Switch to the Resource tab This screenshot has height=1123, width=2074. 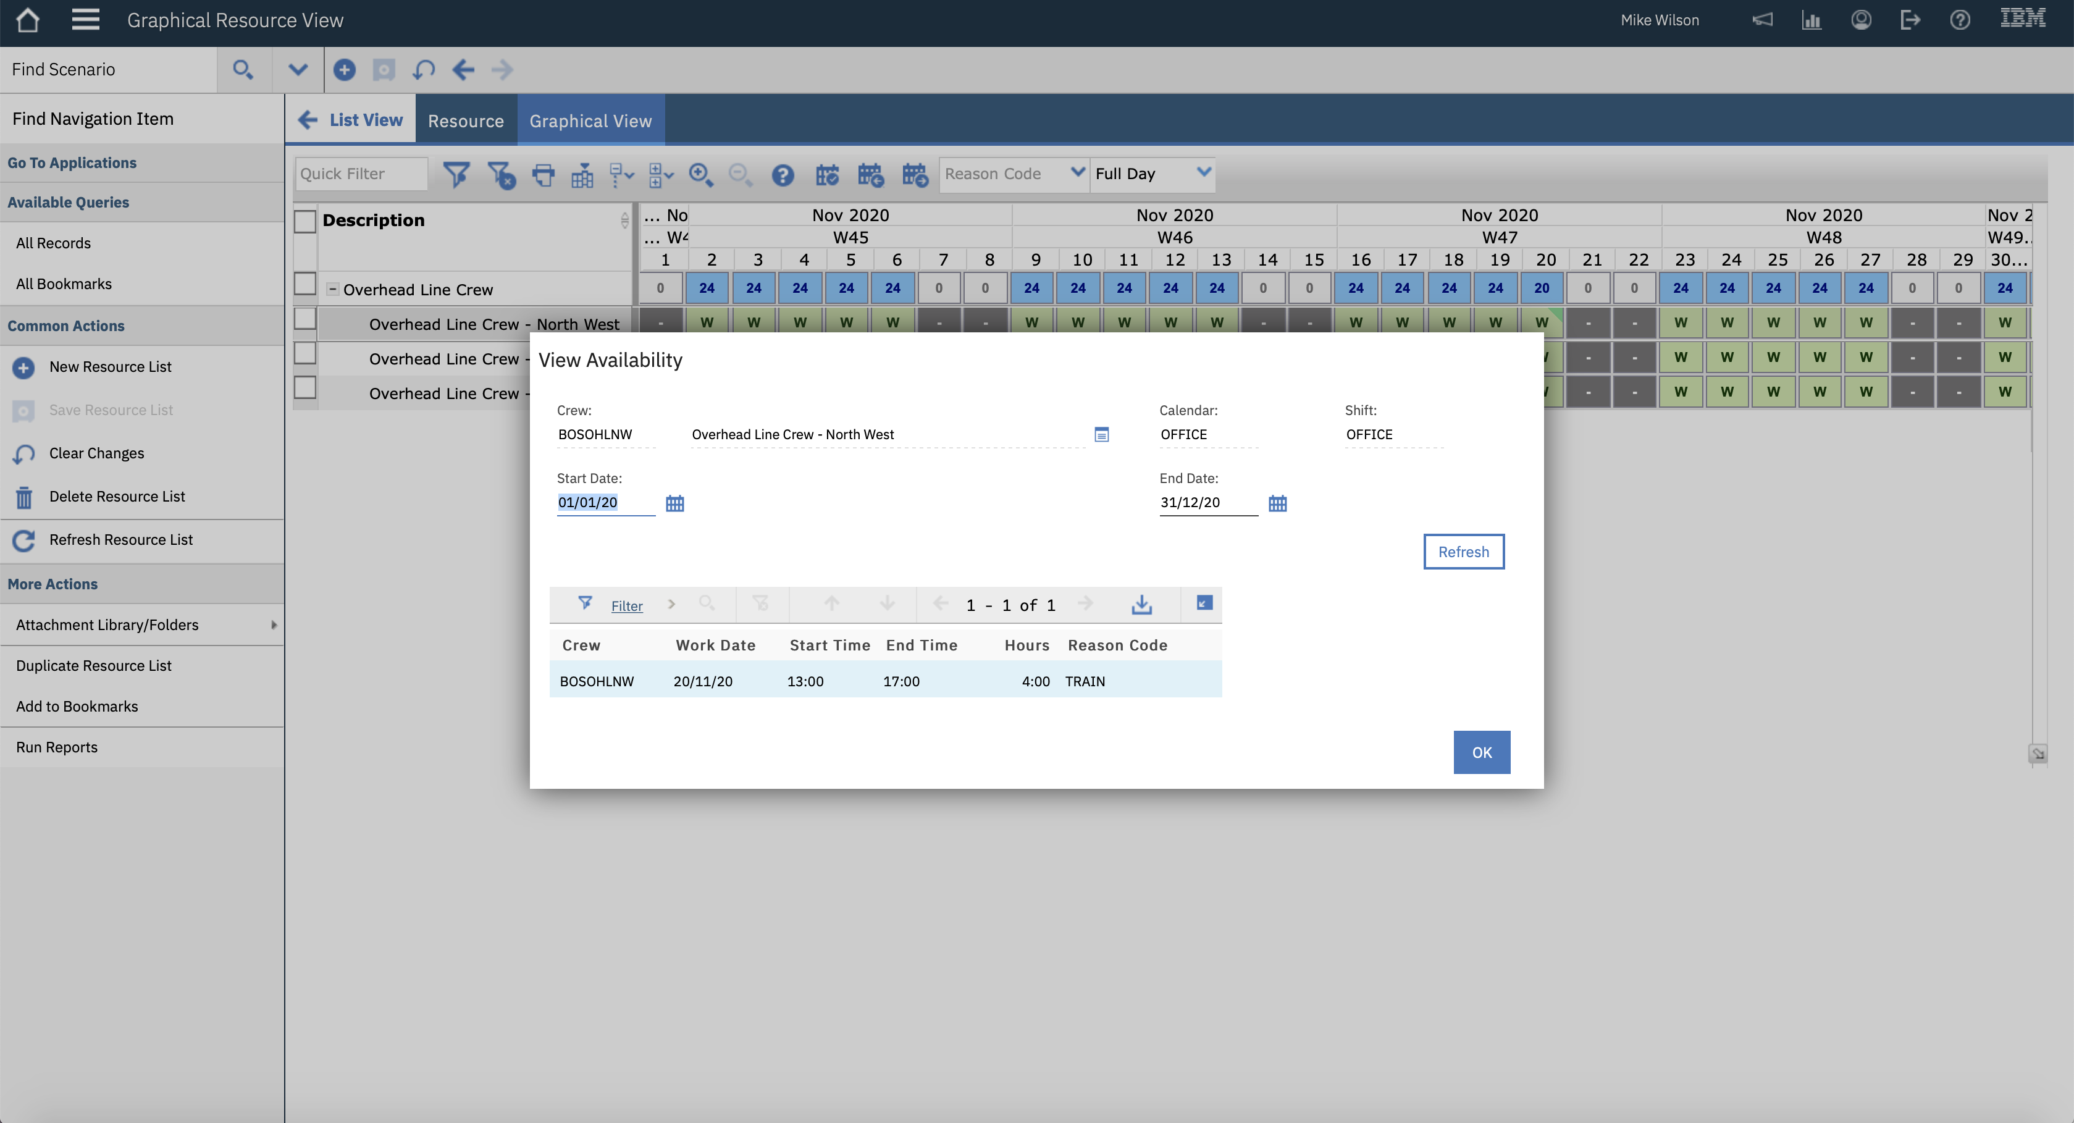coord(465,120)
